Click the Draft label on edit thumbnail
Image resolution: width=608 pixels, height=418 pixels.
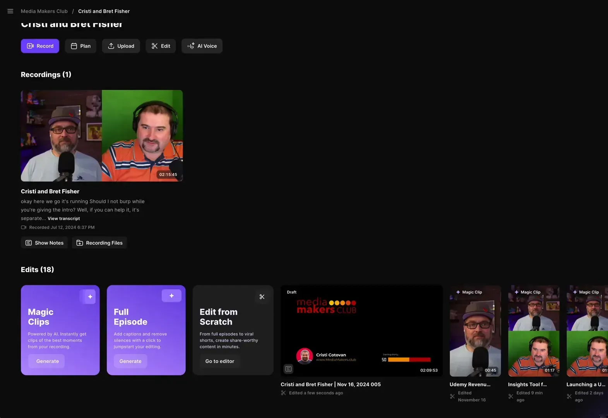(x=292, y=292)
